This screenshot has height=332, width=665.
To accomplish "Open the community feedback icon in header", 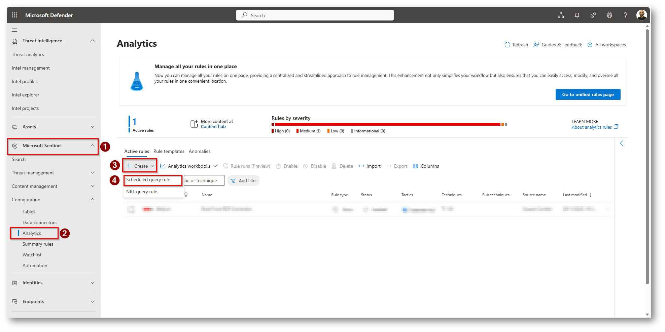I will 593,15.
